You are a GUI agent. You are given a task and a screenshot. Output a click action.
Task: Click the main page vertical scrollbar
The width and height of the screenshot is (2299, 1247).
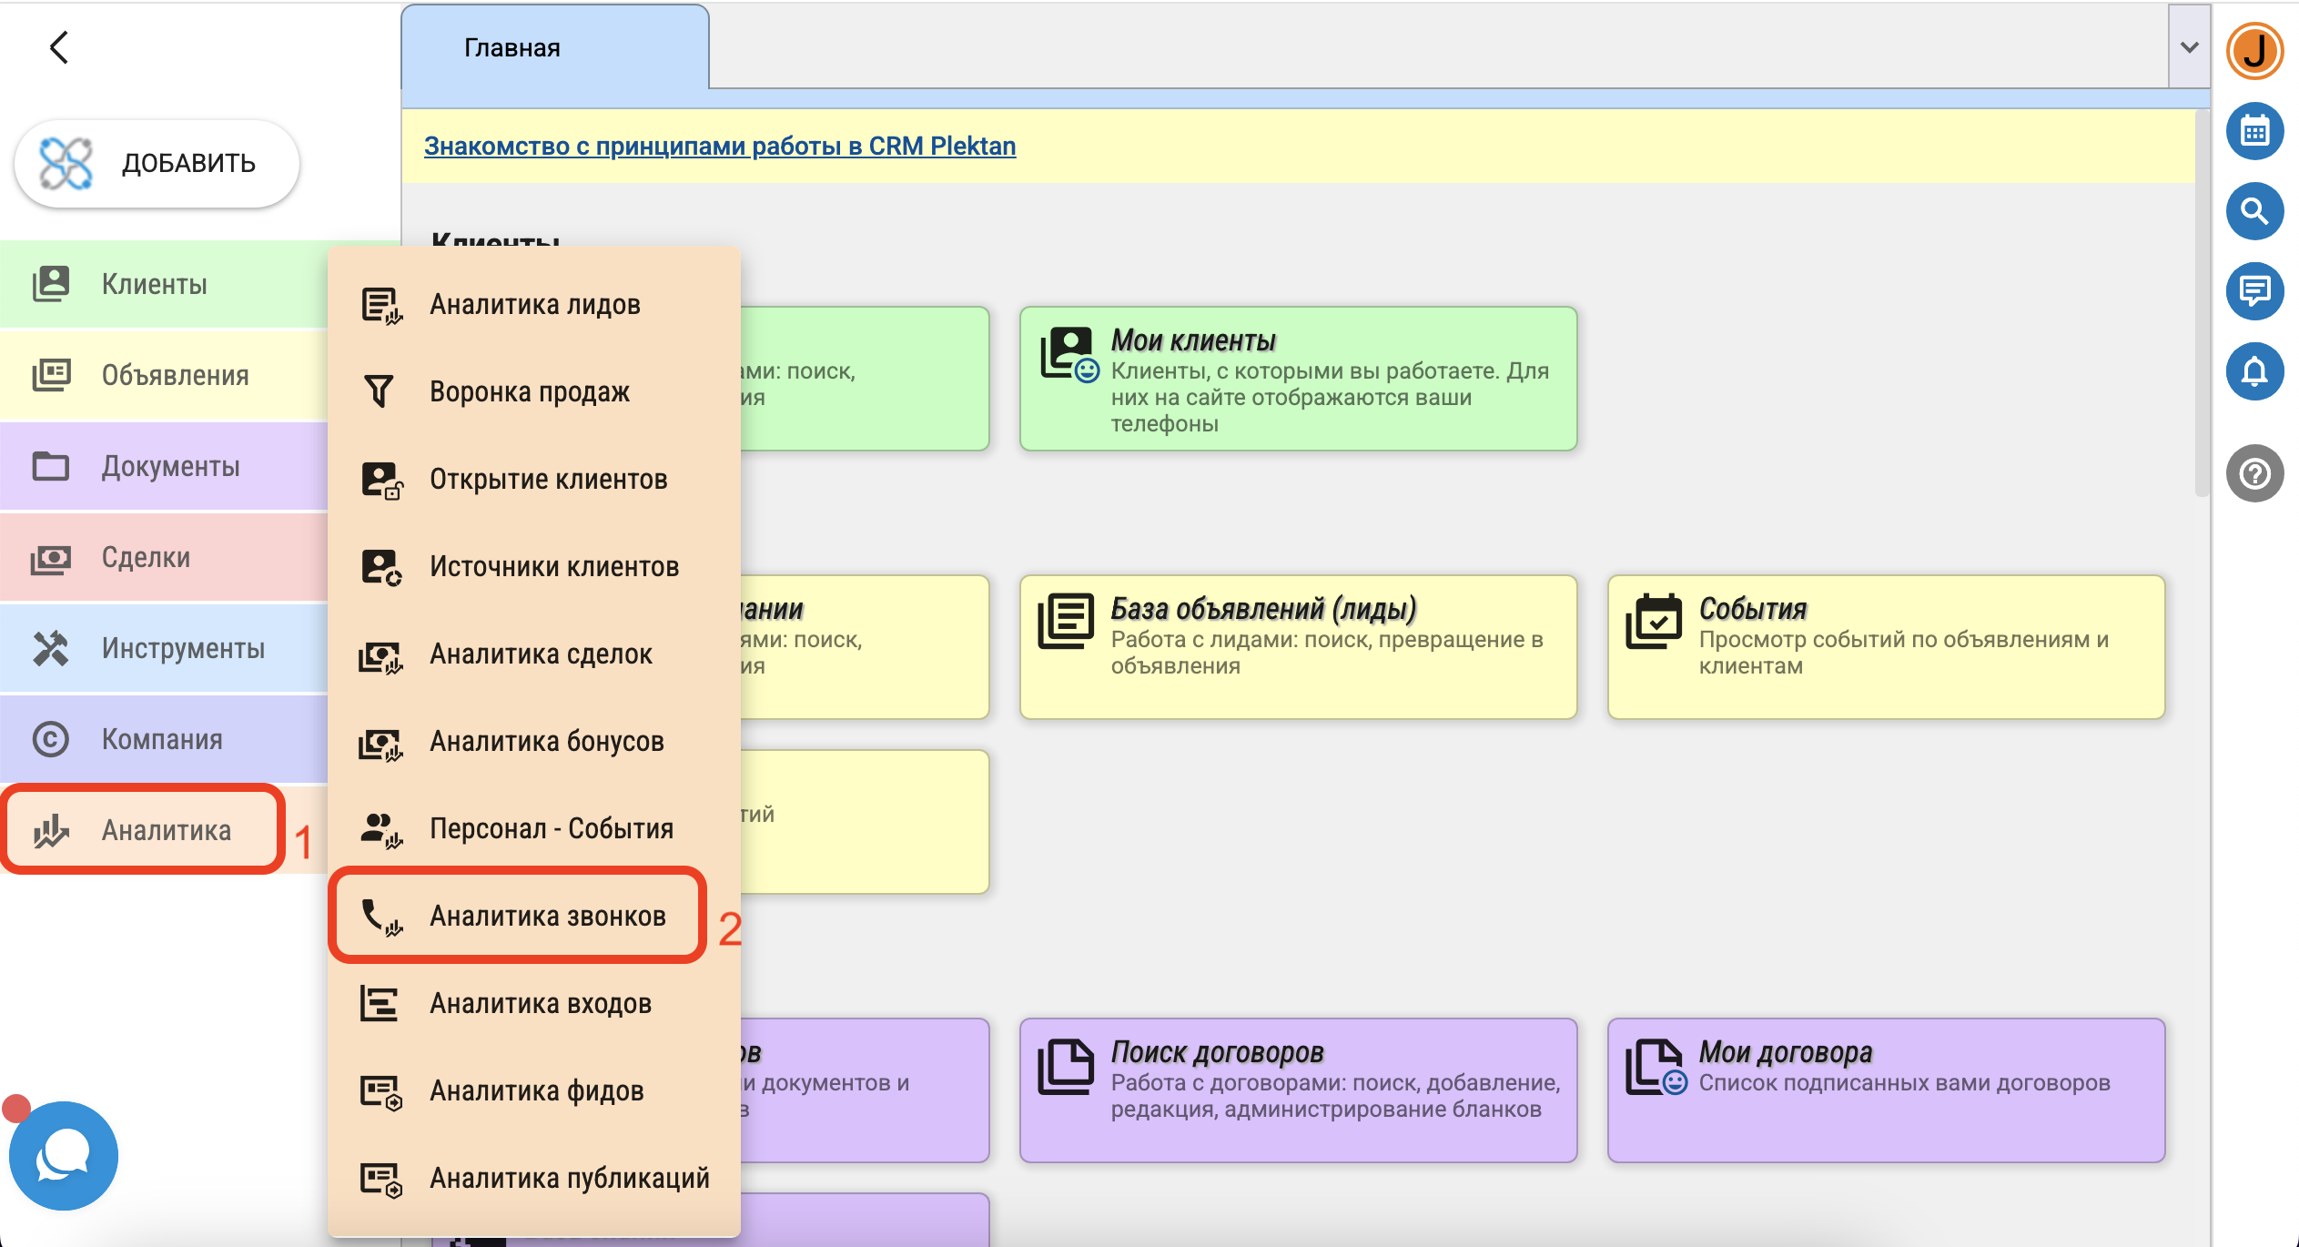coord(2201,300)
